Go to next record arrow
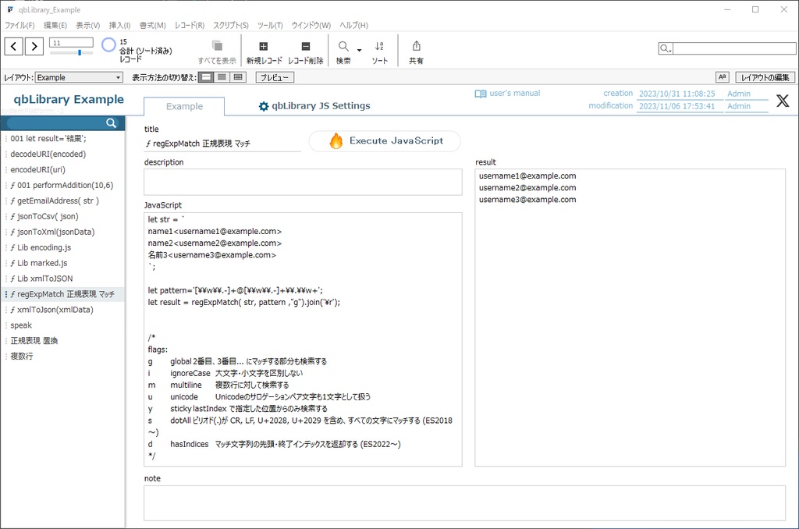 [34, 46]
